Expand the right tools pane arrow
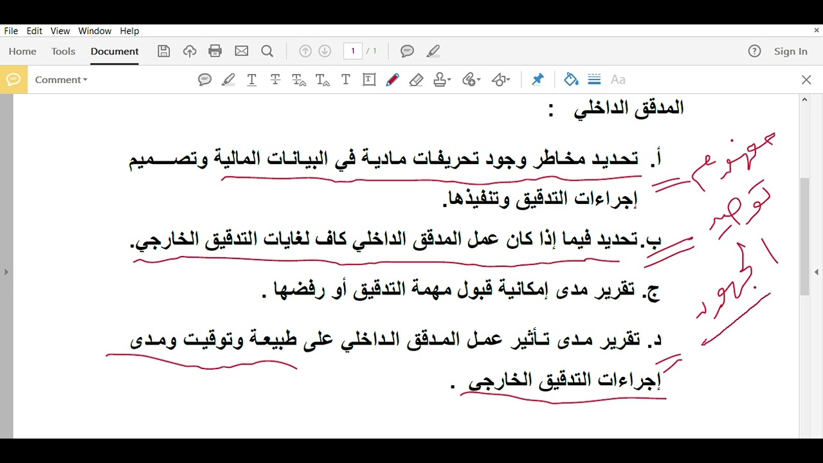 (817, 272)
